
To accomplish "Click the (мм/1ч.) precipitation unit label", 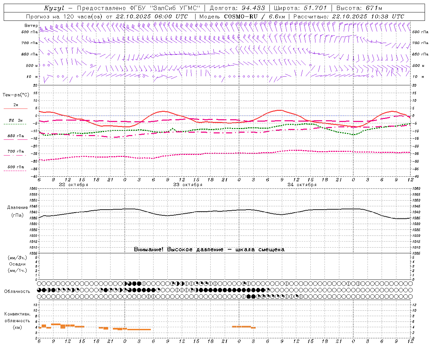I will coord(17,270).
